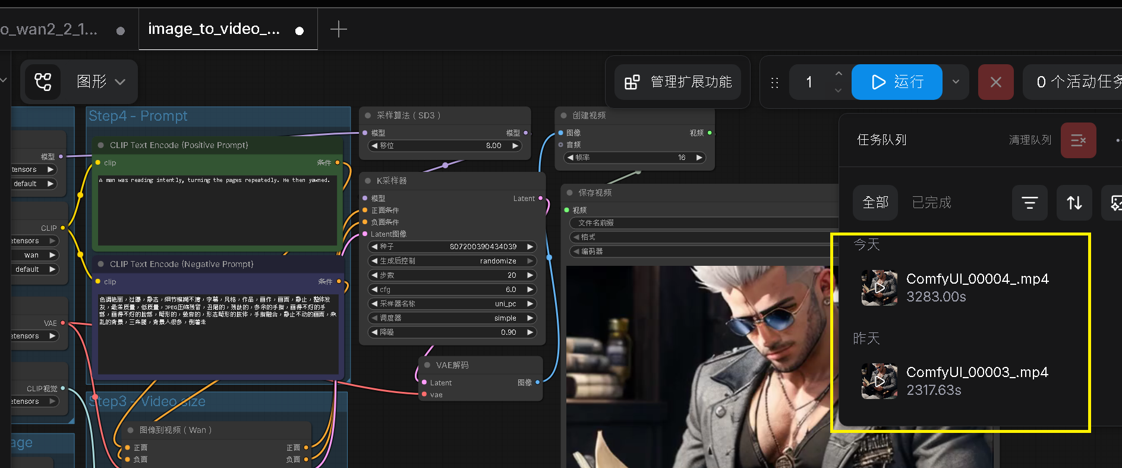Click the 文件名前缀 filename prefix field
1122x468 pixels.
pyautogui.click(x=704, y=223)
